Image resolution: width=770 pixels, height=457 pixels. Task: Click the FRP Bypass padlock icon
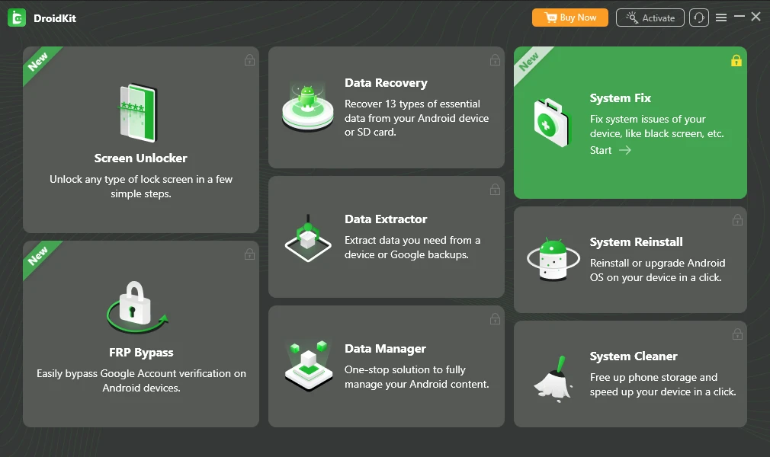coord(137,307)
